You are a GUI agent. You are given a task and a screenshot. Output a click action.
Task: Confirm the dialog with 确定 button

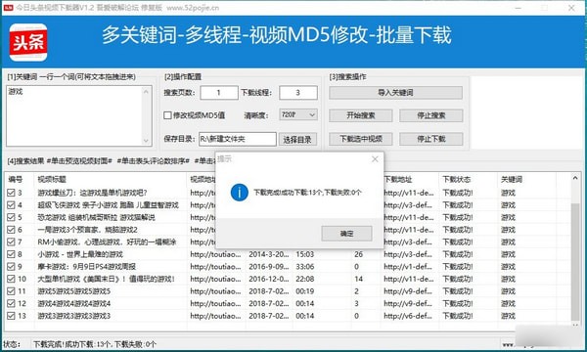[x=346, y=234]
